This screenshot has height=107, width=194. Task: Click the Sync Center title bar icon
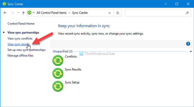coord(4,4)
